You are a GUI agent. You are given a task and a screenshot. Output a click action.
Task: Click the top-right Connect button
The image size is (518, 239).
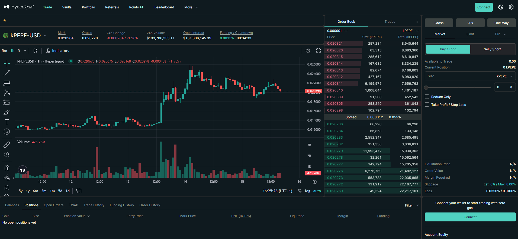pyautogui.click(x=484, y=7)
